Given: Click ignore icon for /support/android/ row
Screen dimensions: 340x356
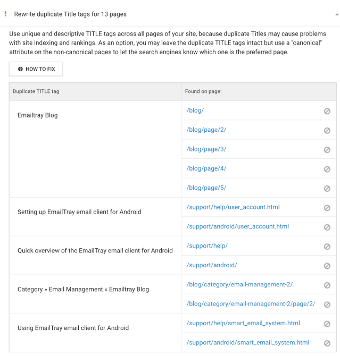Looking at the screenshot, I should point(327,266).
